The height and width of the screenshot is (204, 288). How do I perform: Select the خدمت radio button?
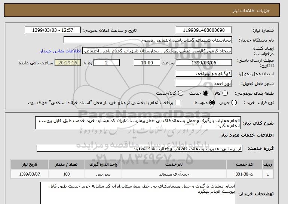[206, 93]
